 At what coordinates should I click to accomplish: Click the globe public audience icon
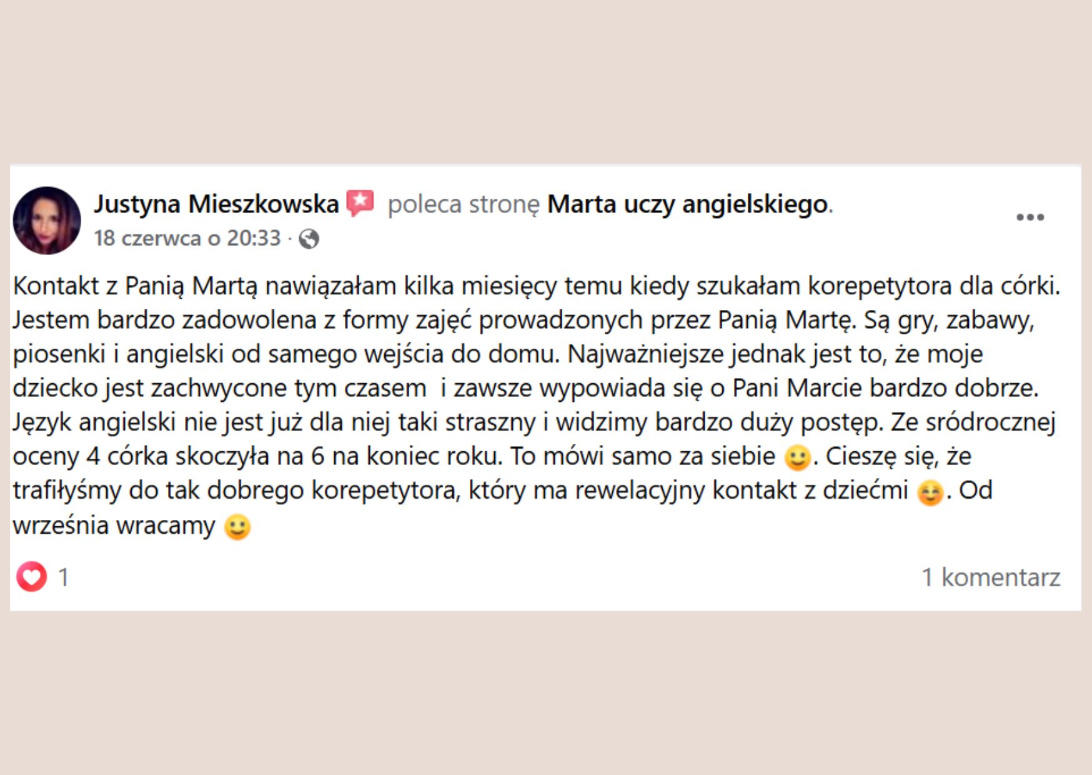click(x=309, y=239)
